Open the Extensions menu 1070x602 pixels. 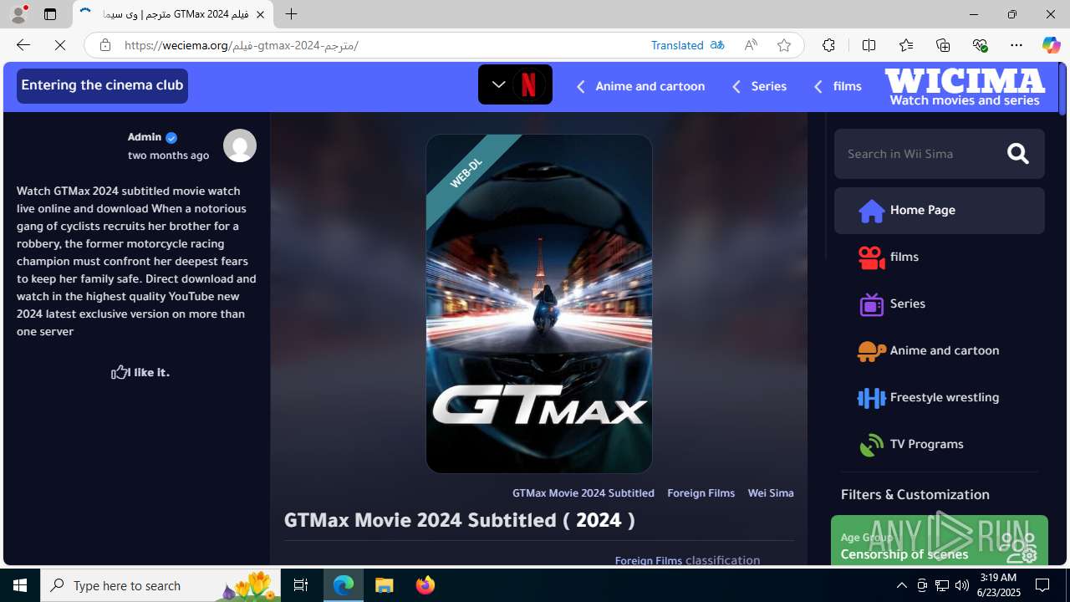pos(828,45)
